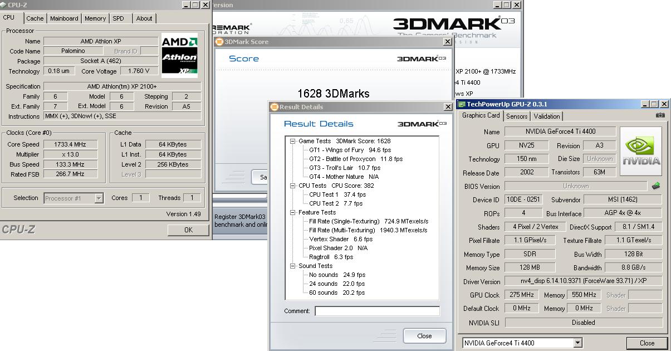Select the 24 sounds result row
Screen dimensions: 671x351
coord(337,284)
